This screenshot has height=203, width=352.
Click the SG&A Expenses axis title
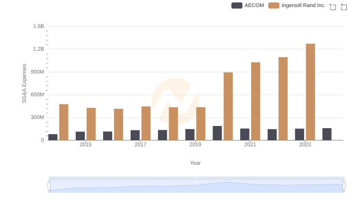tap(24, 83)
